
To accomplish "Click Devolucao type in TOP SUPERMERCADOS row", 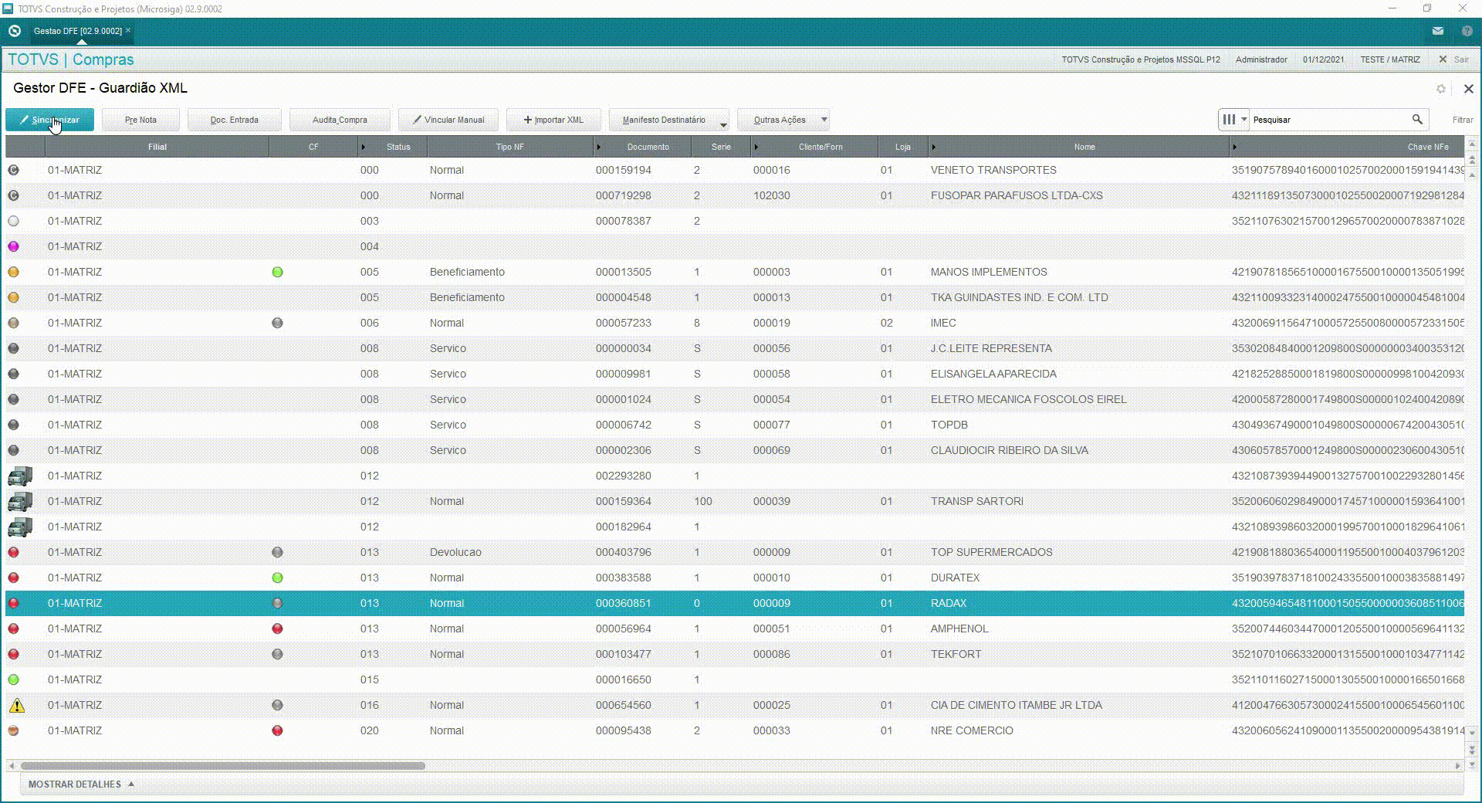I will (455, 552).
